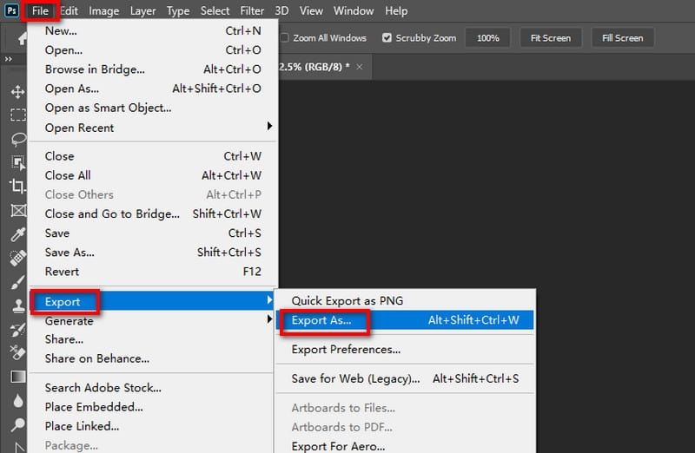Click the Fill Screen button
The width and height of the screenshot is (695, 453).
tap(622, 38)
